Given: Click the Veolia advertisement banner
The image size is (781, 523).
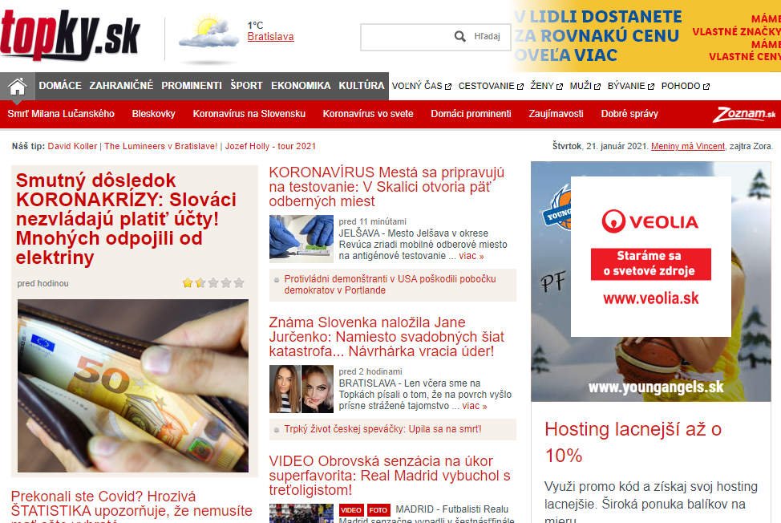Looking at the screenshot, I should (x=650, y=257).
